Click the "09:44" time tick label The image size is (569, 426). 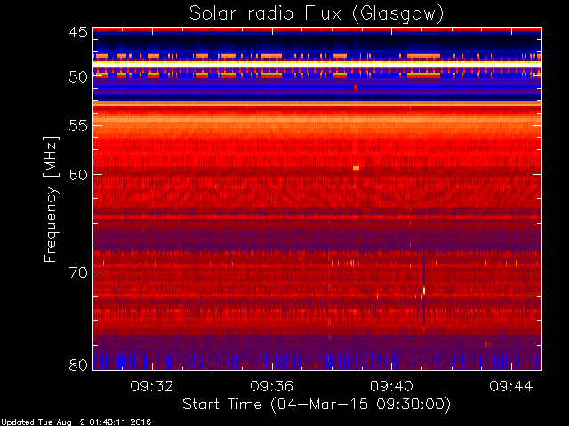pos(511,386)
